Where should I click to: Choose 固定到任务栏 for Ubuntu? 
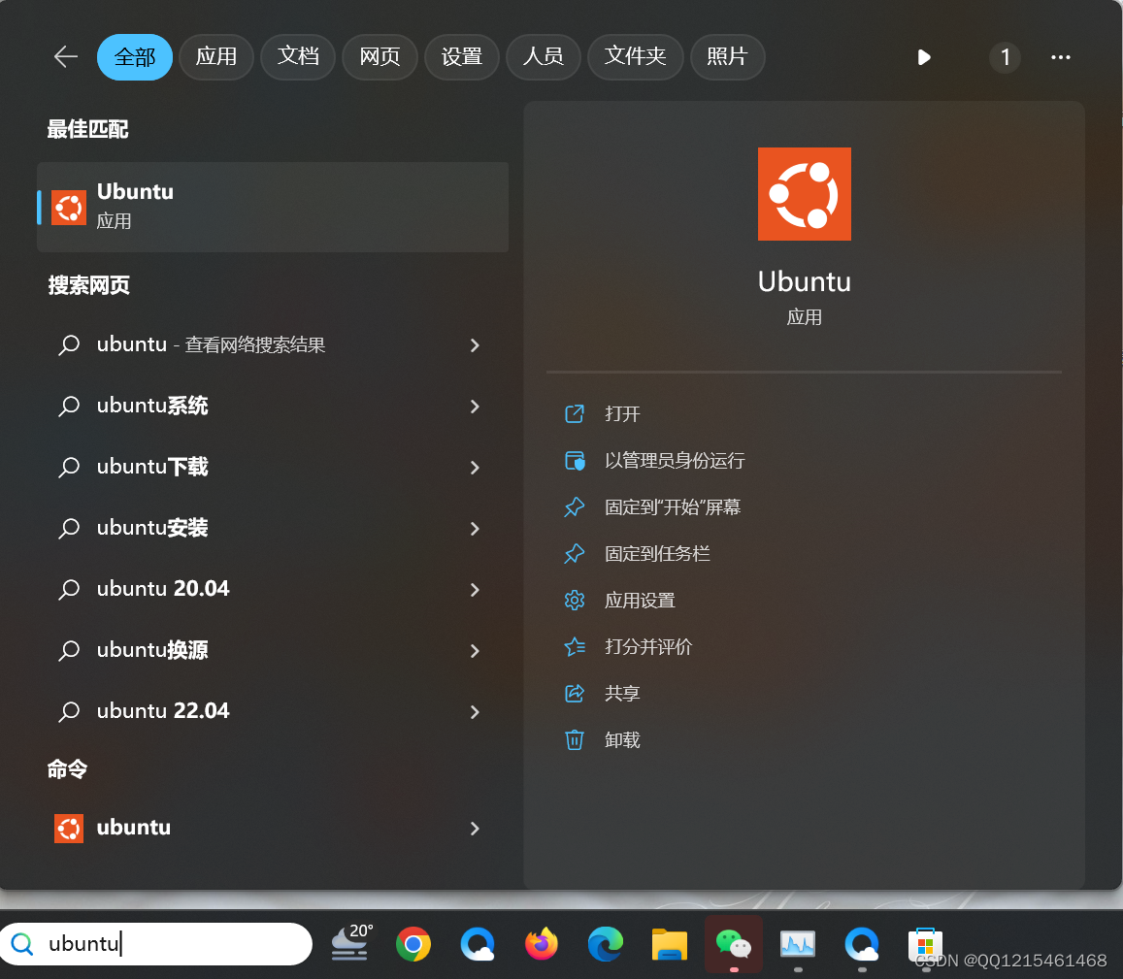657,554
